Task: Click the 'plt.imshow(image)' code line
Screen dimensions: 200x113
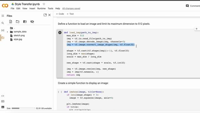Action: [78, 104]
